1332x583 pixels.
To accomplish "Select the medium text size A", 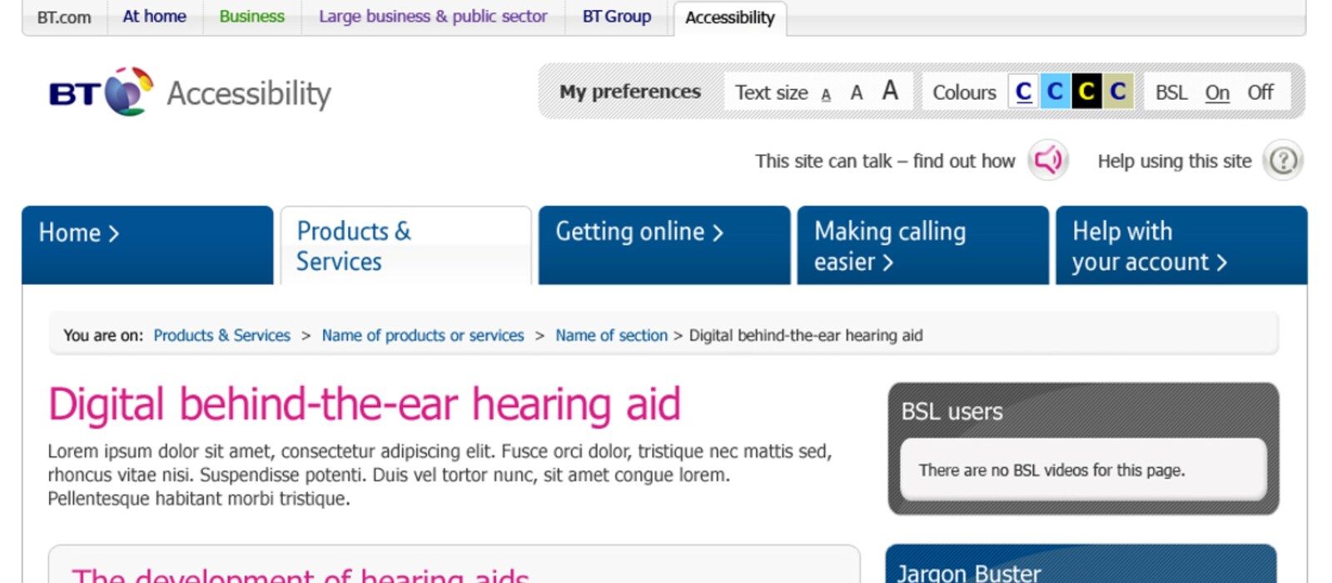I will click(856, 92).
